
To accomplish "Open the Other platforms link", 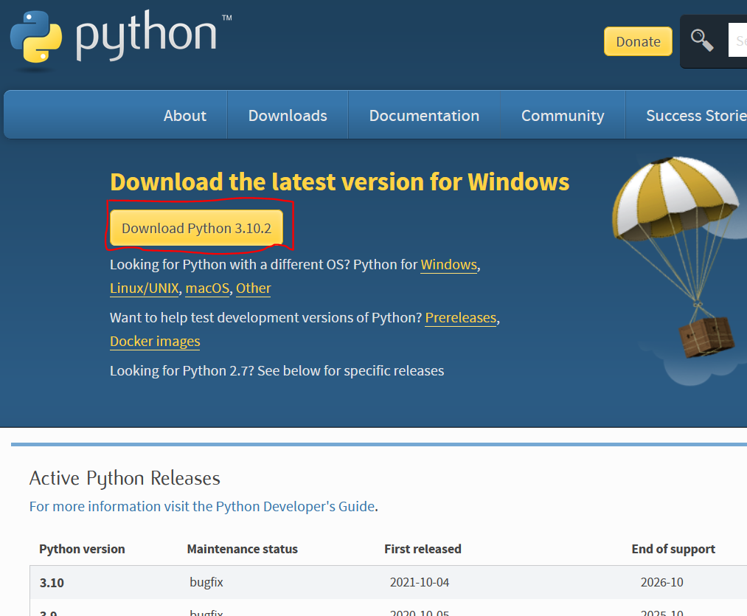I will pyautogui.click(x=253, y=288).
